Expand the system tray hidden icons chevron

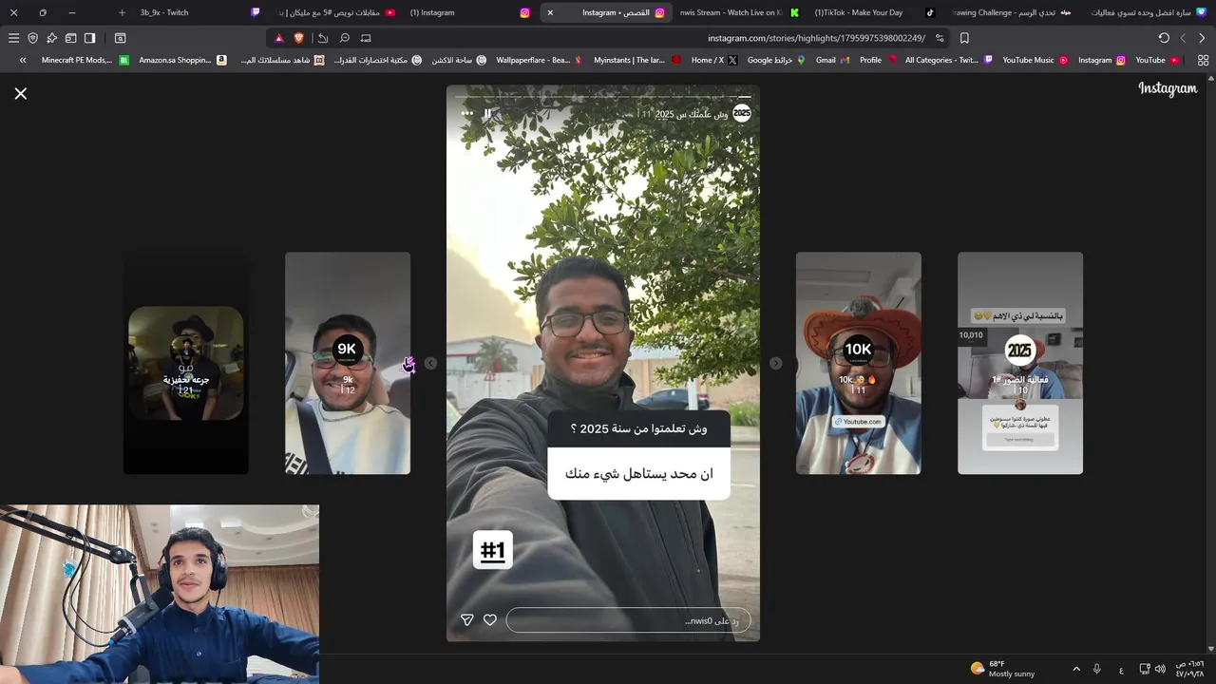pos(1076,669)
